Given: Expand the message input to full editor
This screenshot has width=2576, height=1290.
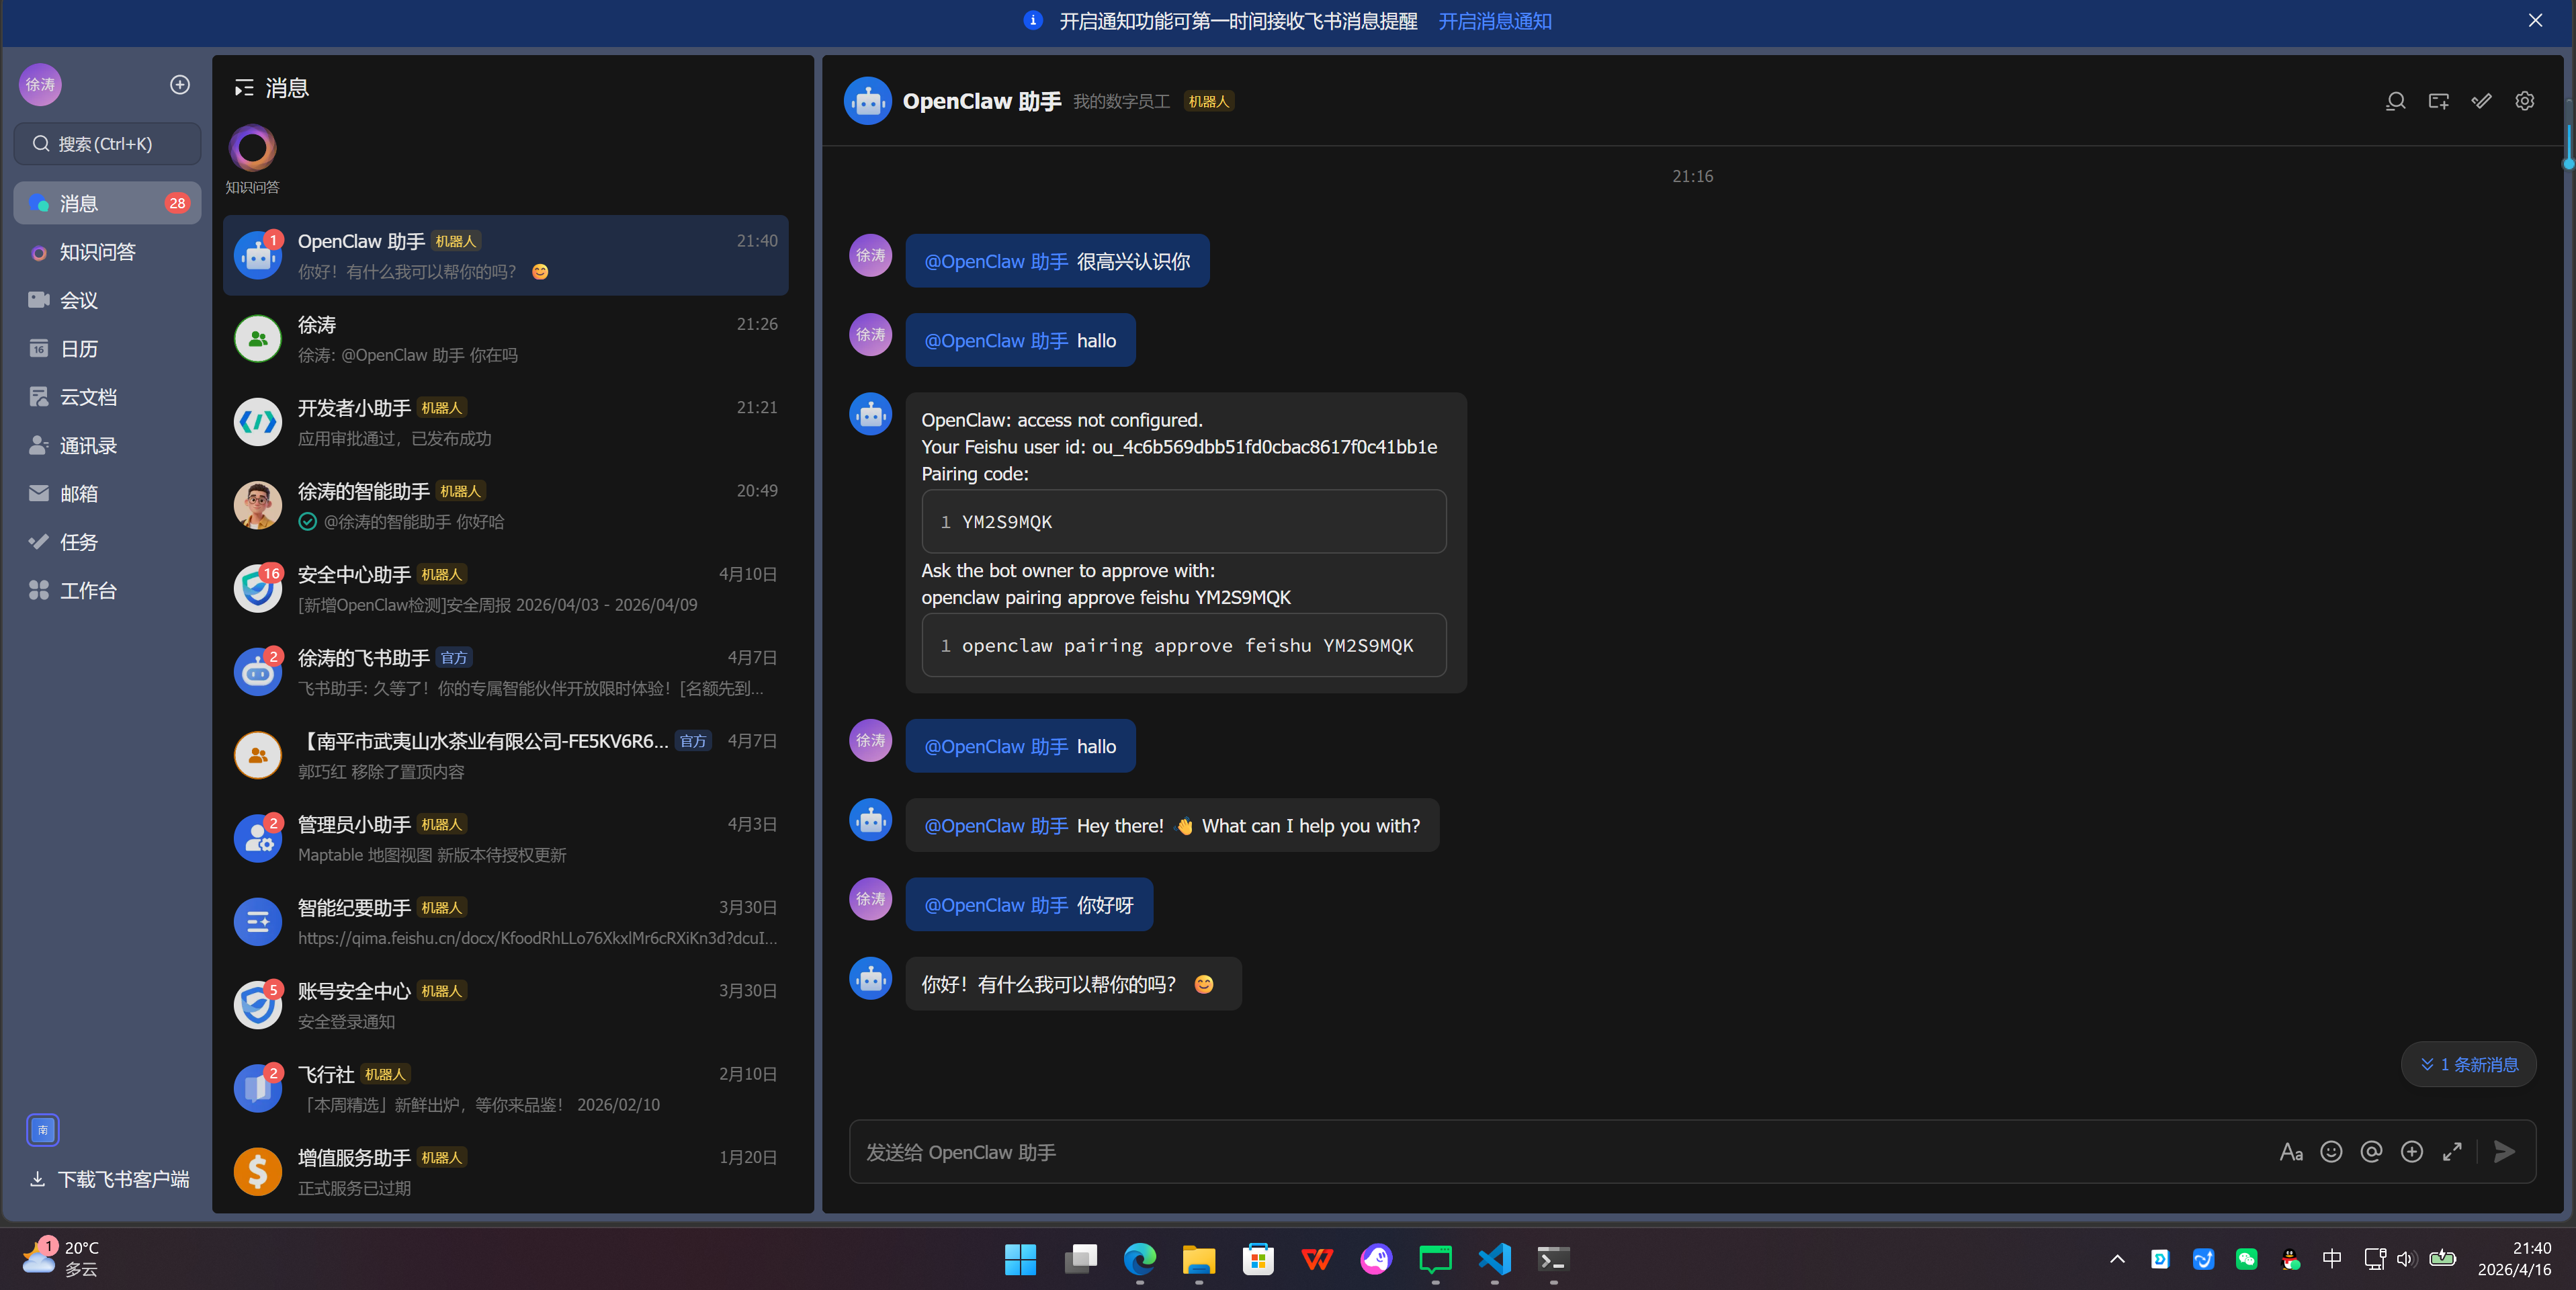Looking at the screenshot, I should [x=2452, y=1152].
